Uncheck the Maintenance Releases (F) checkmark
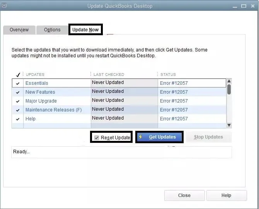Screen dimensions: 259x209 [x=18, y=110]
